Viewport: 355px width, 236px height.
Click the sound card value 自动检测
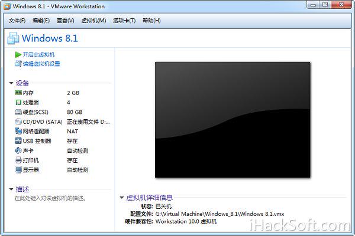78,150
